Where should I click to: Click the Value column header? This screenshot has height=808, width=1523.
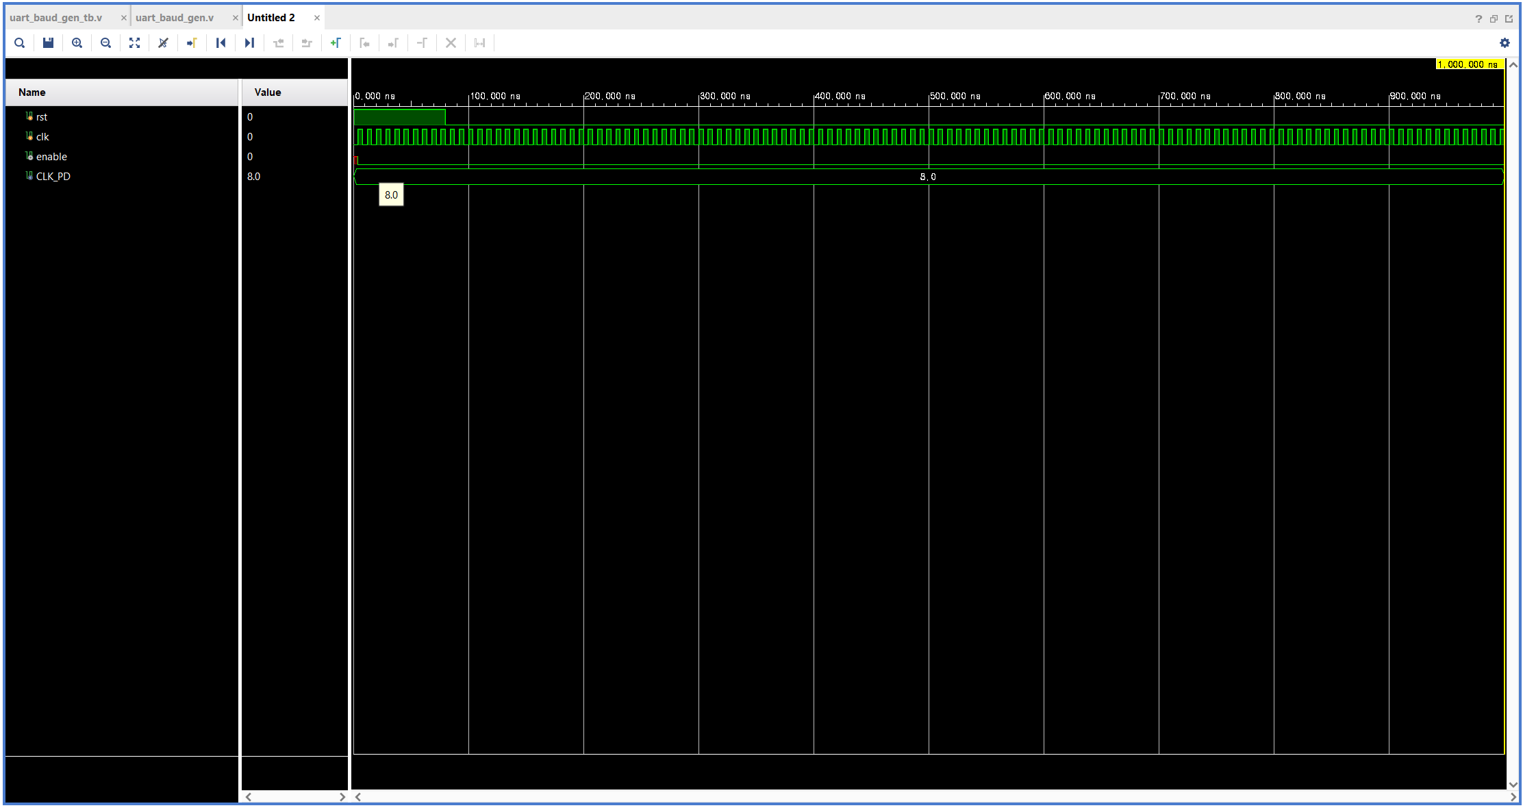tap(268, 92)
